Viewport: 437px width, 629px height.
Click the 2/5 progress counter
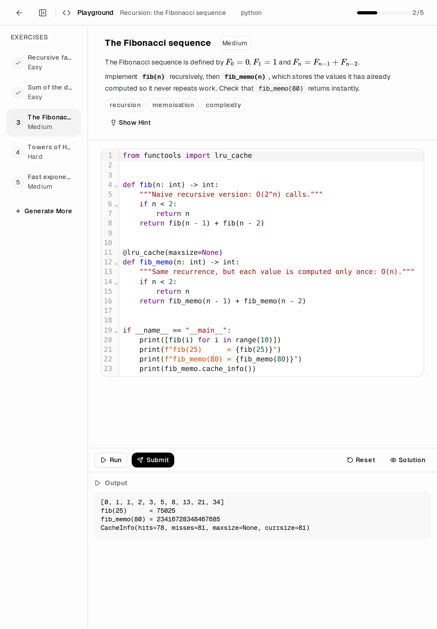(x=418, y=13)
